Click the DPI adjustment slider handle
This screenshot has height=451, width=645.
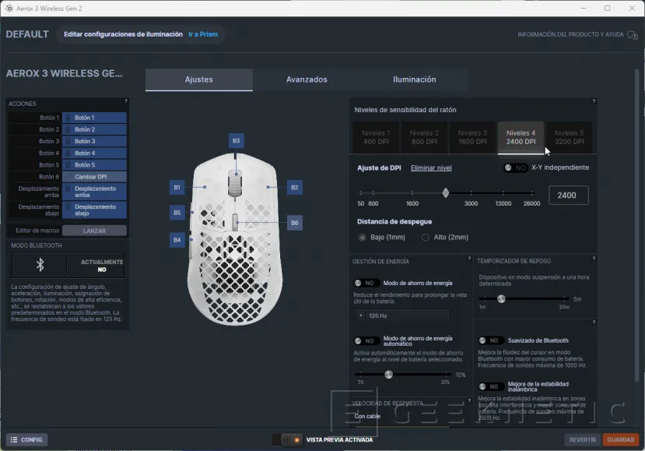(x=446, y=192)
